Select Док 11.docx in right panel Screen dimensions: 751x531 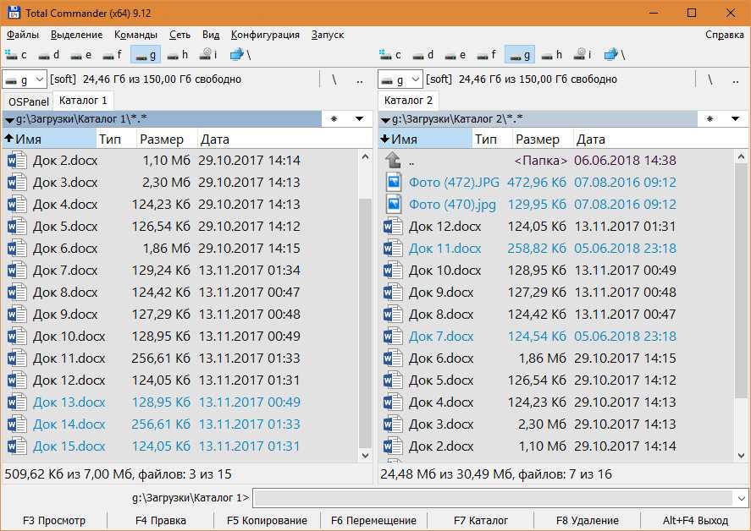(x=445, y=249)
